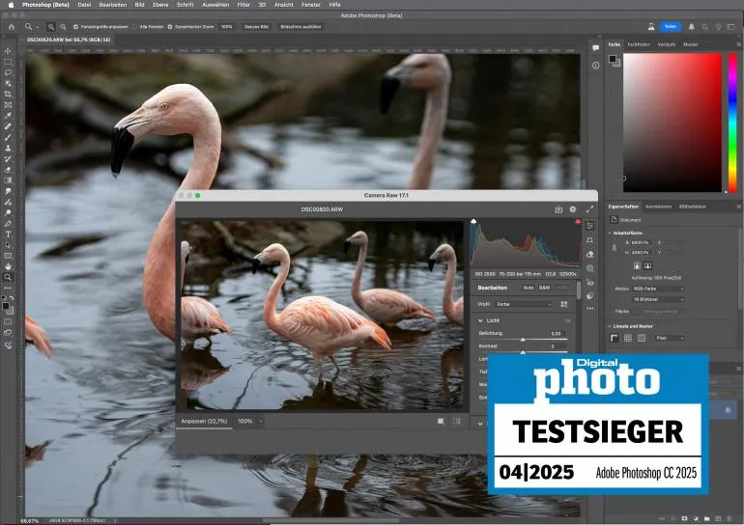Toggle rulers icon under Lineale und Raster
This screenshot has width=744, height=525.
pyautogui.click(x=615, y=338)
